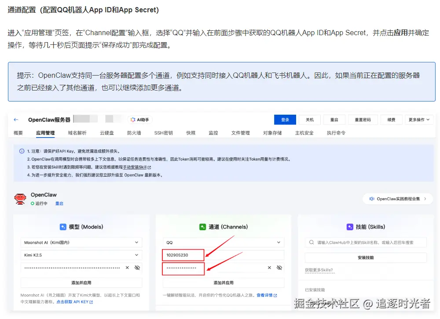This screenshot has height=319, width=440.
Task: Click the search icon in Skills input
Action: click(x=312, y=243)
